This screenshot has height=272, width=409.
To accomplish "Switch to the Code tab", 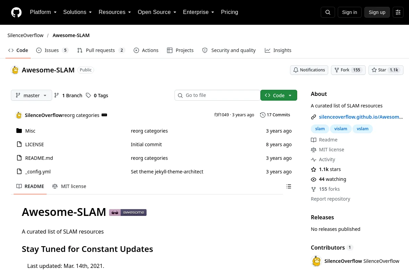I will click(18, 50).
